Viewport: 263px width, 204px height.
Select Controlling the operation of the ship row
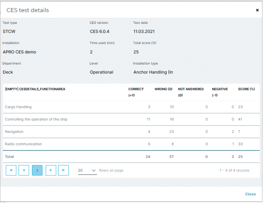pyautogui.click(x=36, y=119)
